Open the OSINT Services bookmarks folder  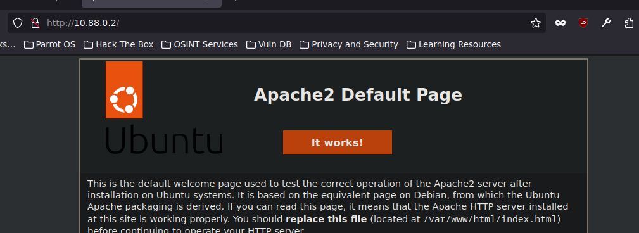point(199,44)
